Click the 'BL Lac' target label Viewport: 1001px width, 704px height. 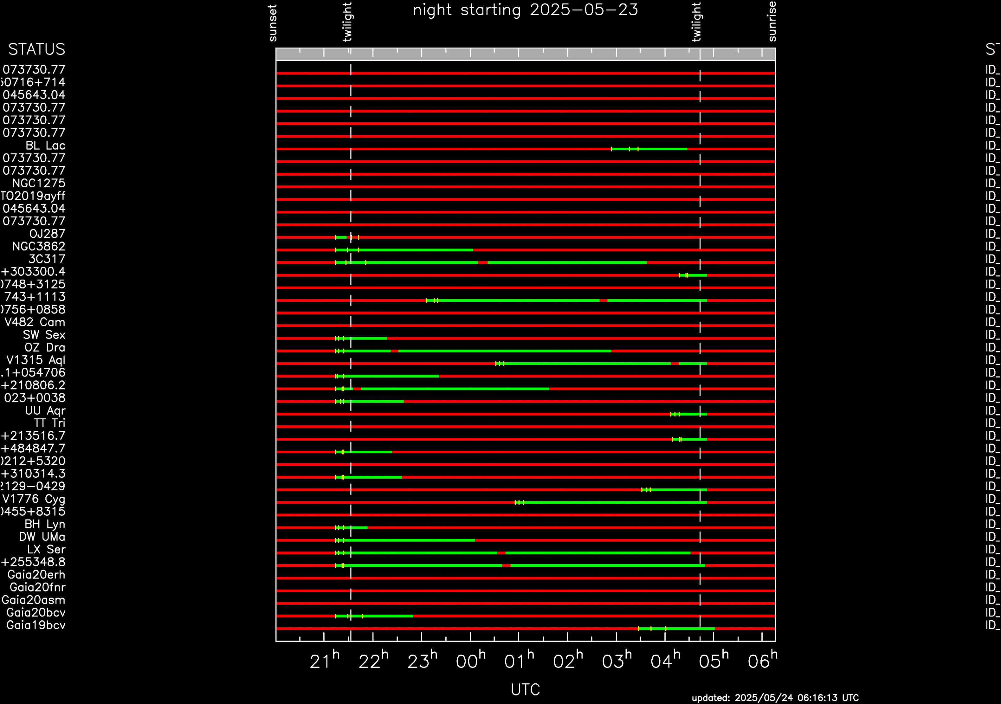tap(45, 145)
